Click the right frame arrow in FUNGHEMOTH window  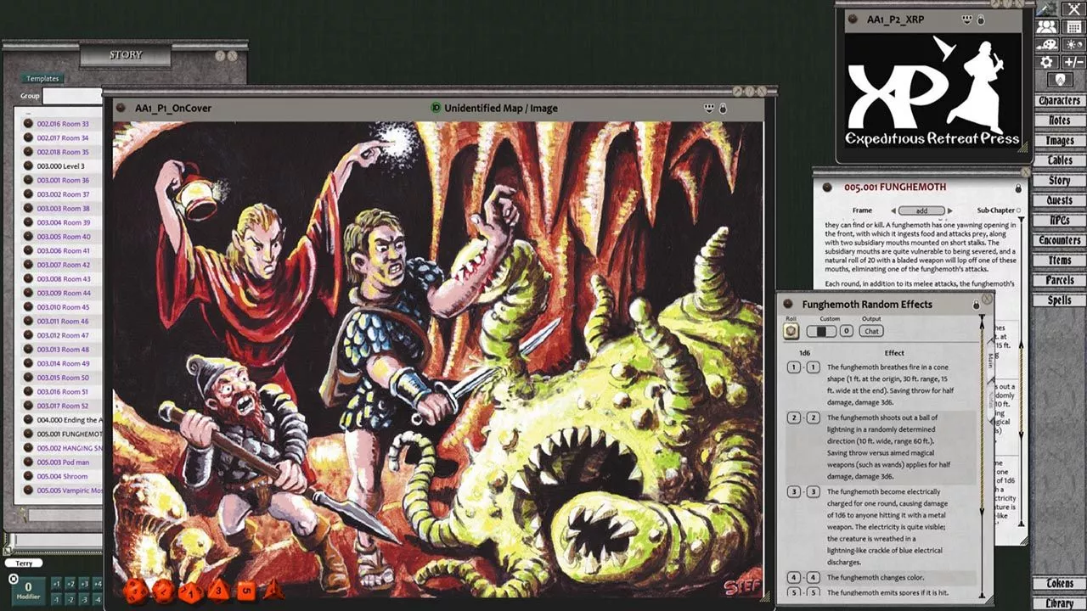pos(949,210)
